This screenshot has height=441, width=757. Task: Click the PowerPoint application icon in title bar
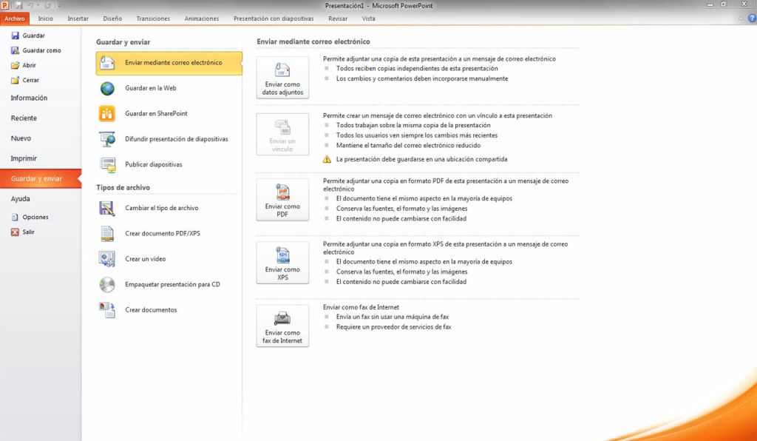coord(4,5)
